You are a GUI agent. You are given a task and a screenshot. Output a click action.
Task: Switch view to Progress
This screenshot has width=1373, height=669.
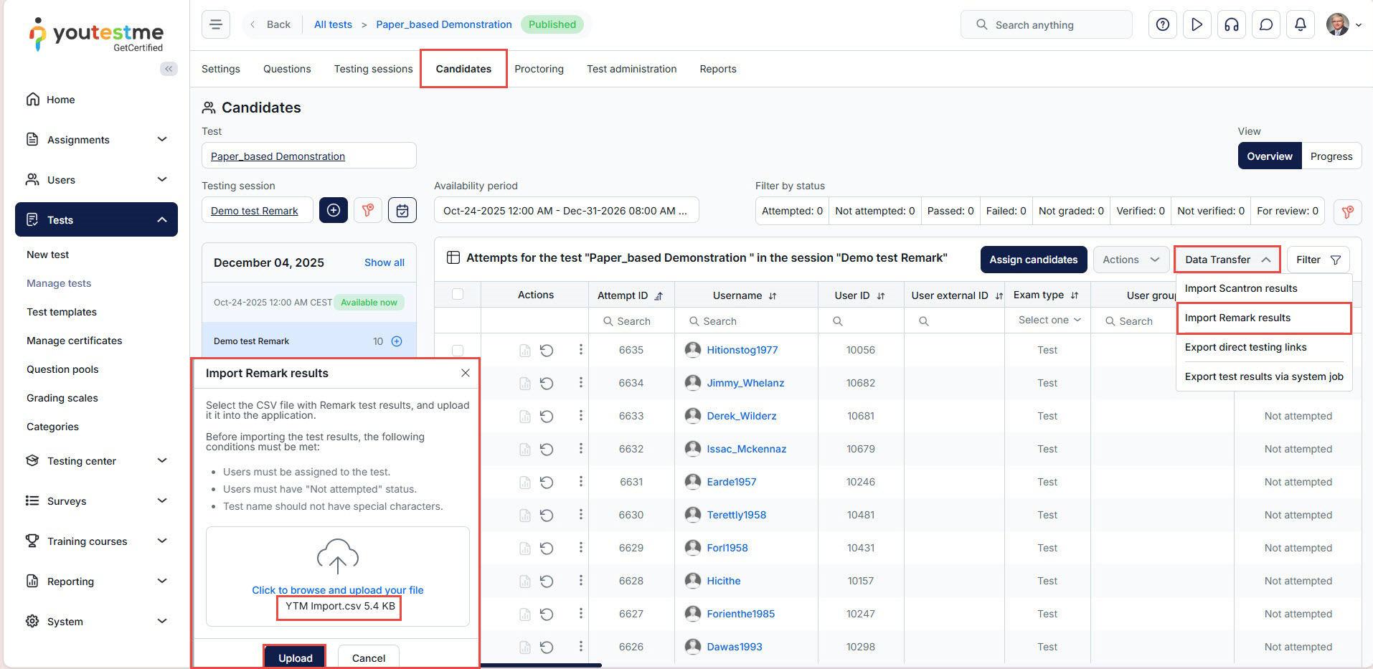tap(1331, 156)
